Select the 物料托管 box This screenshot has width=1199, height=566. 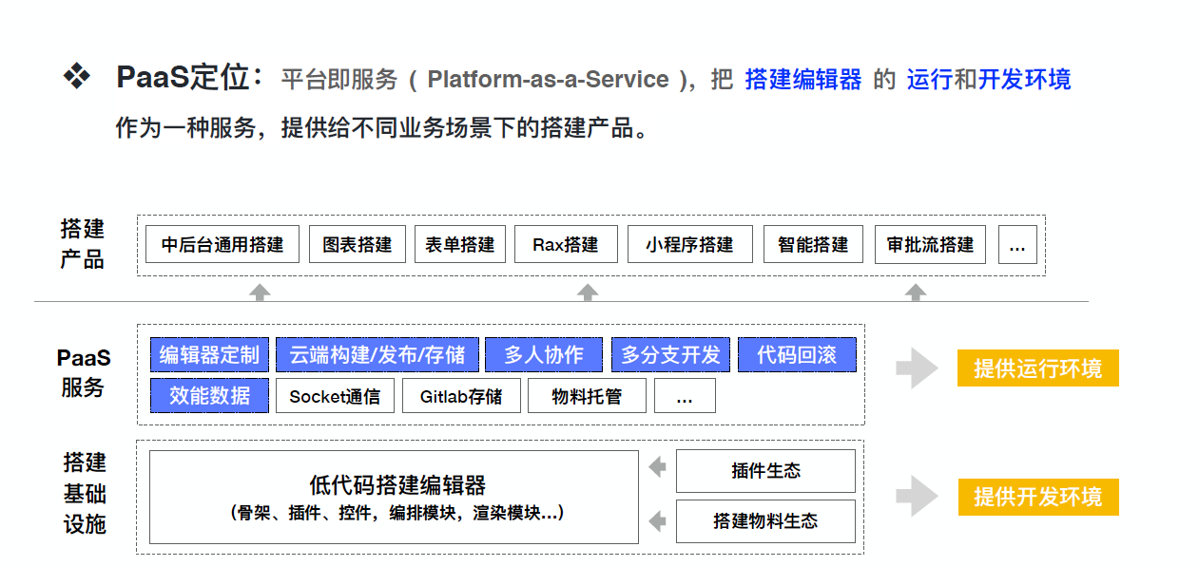[x=587, y=396]
